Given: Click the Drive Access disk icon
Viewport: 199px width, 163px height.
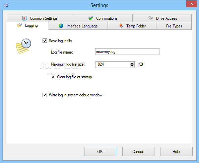Looking at the screenshot, I should [x=150, y=18].
